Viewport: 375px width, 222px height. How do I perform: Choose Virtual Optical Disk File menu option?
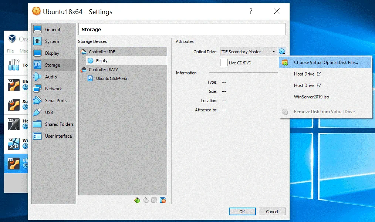[x=325, y=63]
